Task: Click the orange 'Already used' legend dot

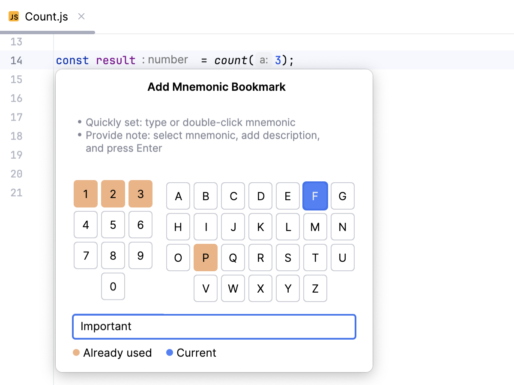Action: coord(76,352)
